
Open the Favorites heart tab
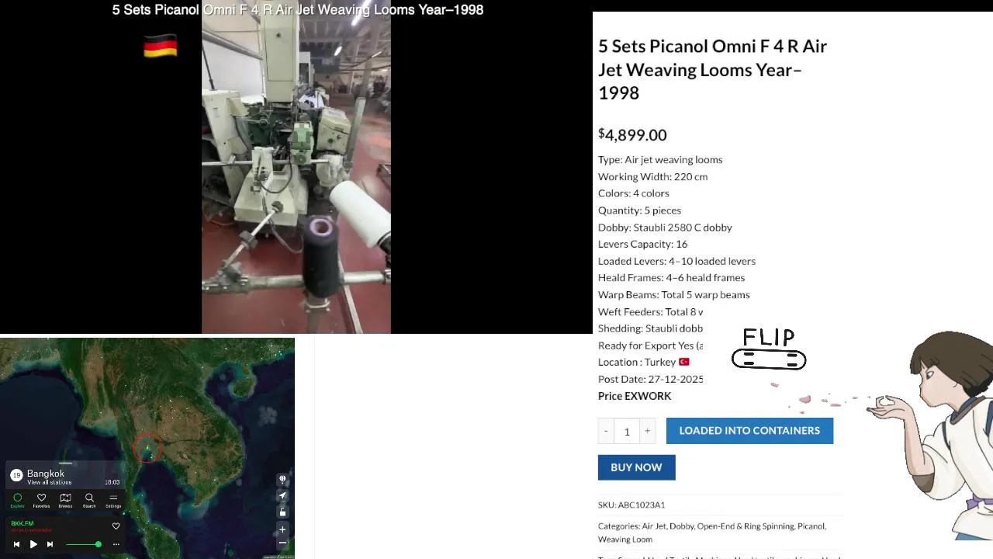[x=41, y=500]
